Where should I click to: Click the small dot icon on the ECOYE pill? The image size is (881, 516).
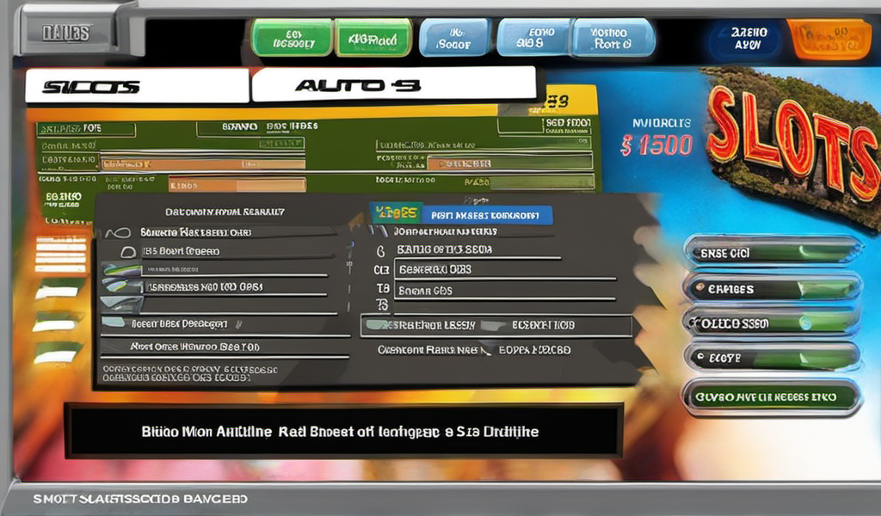[x=700, y=355]
